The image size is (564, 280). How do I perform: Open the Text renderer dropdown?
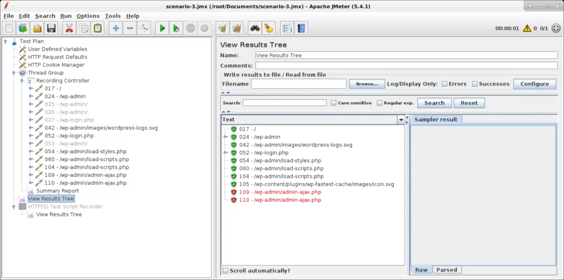[x=401, y=120]
